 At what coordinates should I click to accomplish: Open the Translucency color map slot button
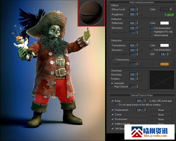click(x=171, y=64)
